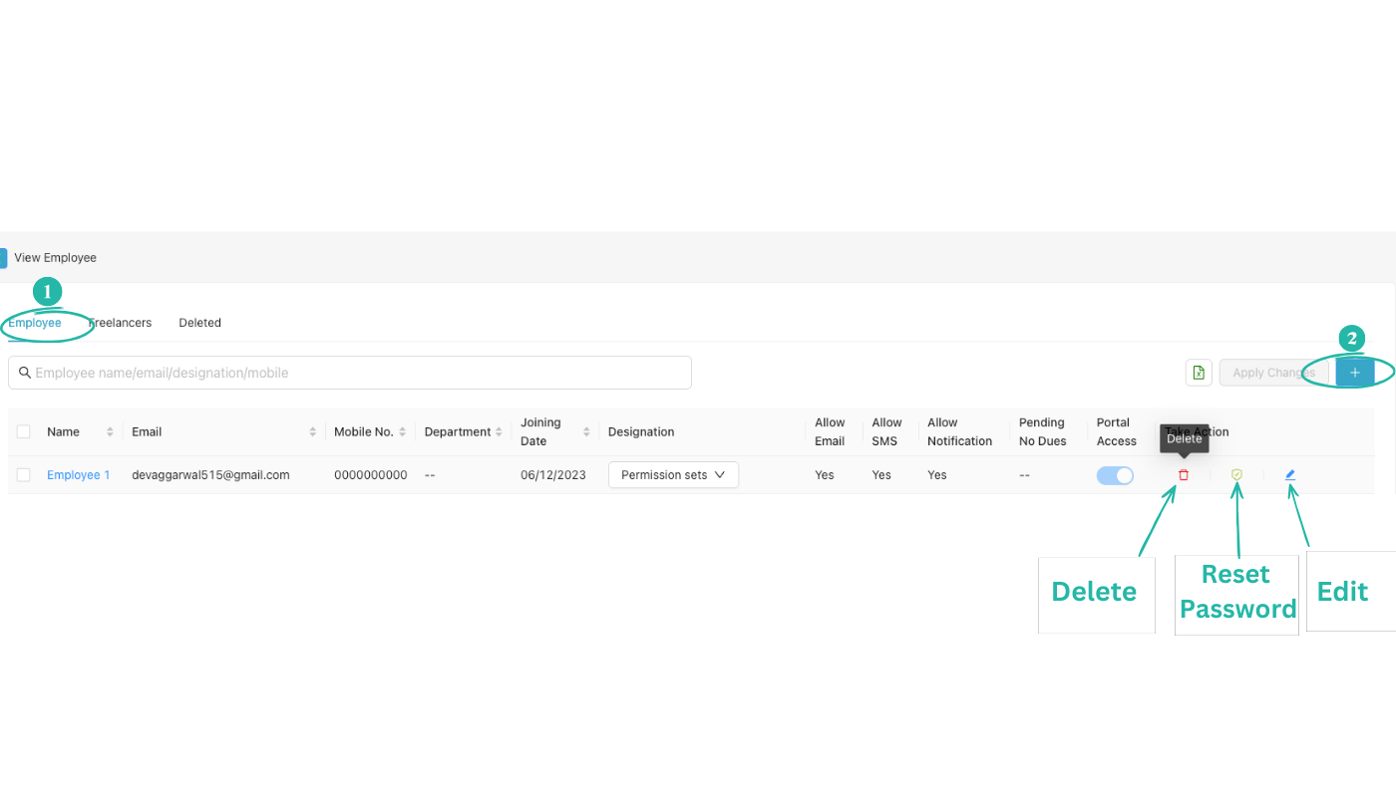Sort the table by the Name column arrows
The image size is (1396, 797).
[x=111, y=431]
